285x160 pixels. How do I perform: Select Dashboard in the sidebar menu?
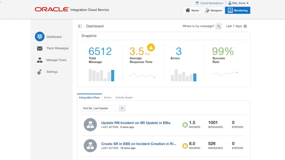coord(54,37)
